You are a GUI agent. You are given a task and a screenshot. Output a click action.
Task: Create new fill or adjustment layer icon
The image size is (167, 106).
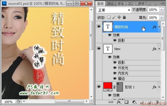tap(134, 102)
